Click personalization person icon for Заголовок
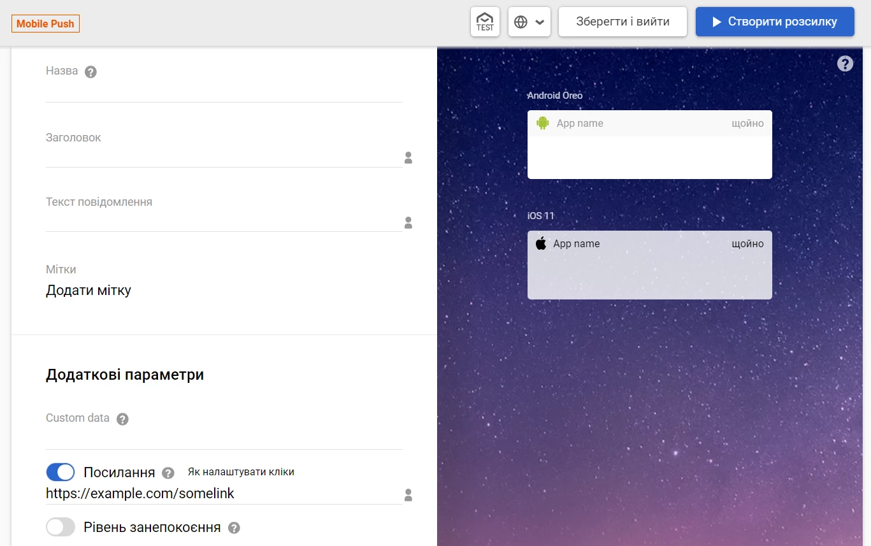Screen dimensions: 871x546 click(408, 157)
